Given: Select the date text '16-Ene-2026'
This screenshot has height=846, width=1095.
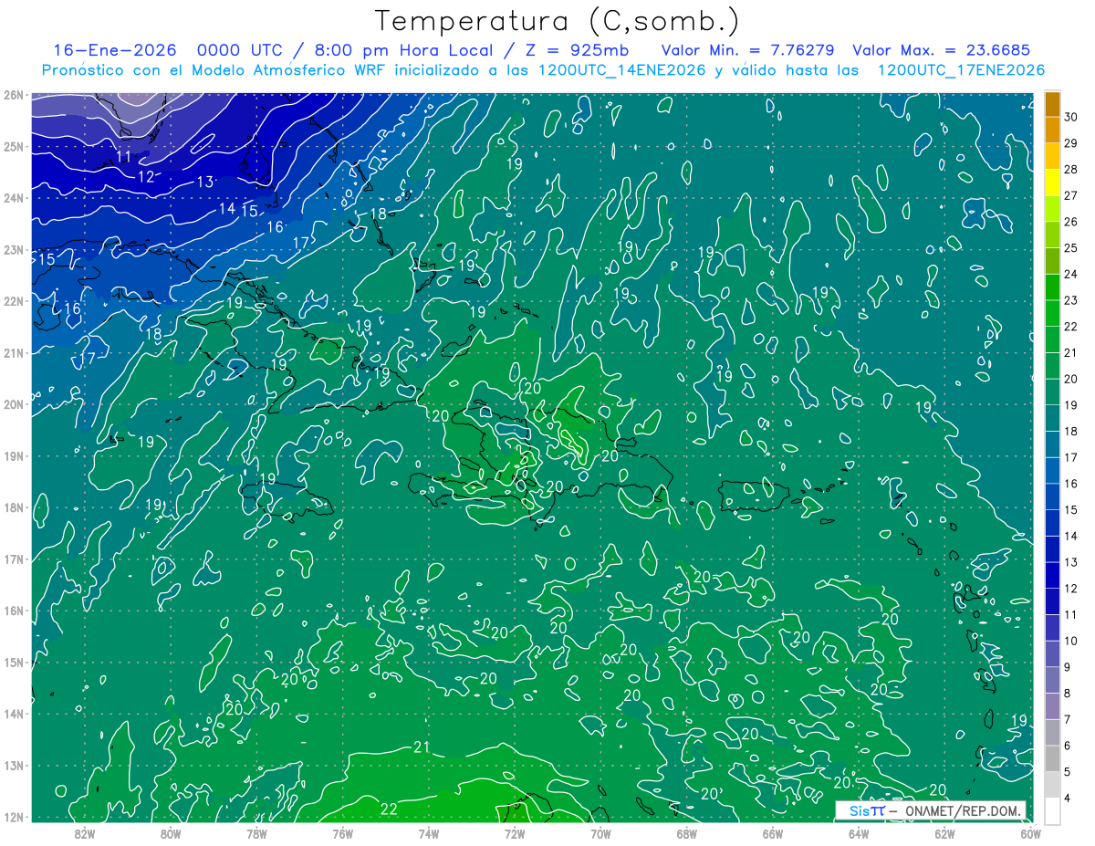Looking at the screenshot, I should [x=115, y=50].
